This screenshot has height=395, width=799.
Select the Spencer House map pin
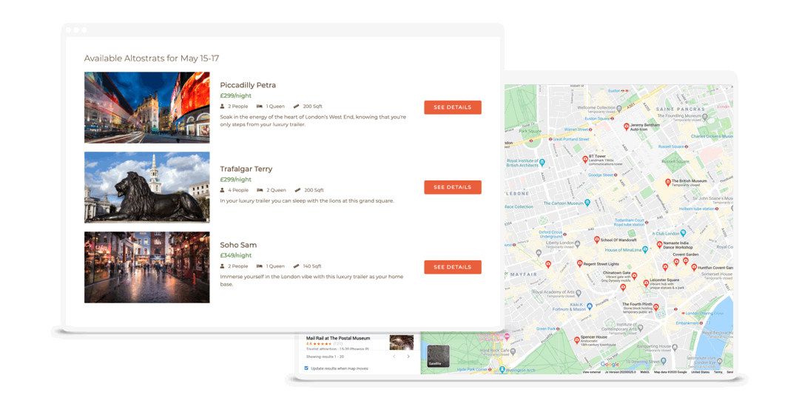coord(577,340)
